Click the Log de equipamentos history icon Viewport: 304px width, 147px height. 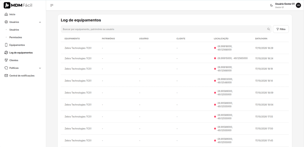pyautogui.click(x=6, y=53)
